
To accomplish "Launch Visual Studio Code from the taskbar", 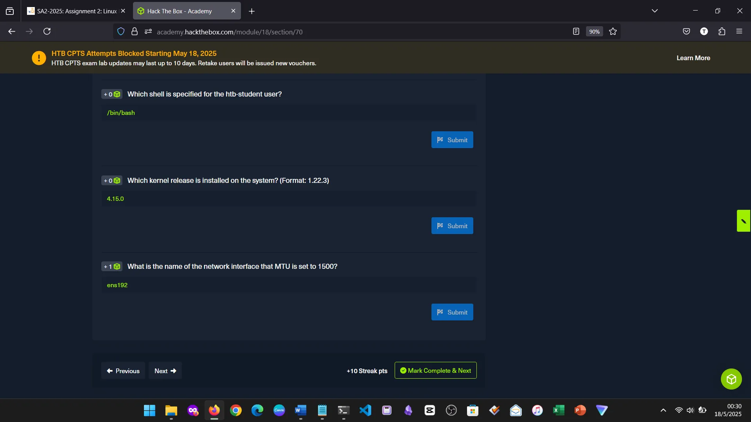I will pos(365,410).
